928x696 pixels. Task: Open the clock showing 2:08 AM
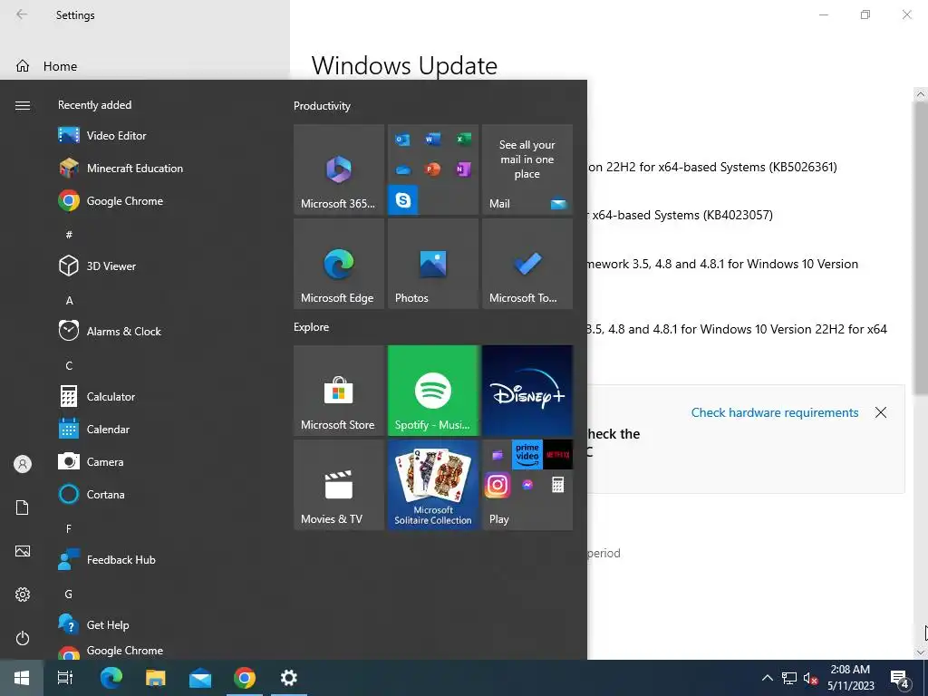pos(850,678)
